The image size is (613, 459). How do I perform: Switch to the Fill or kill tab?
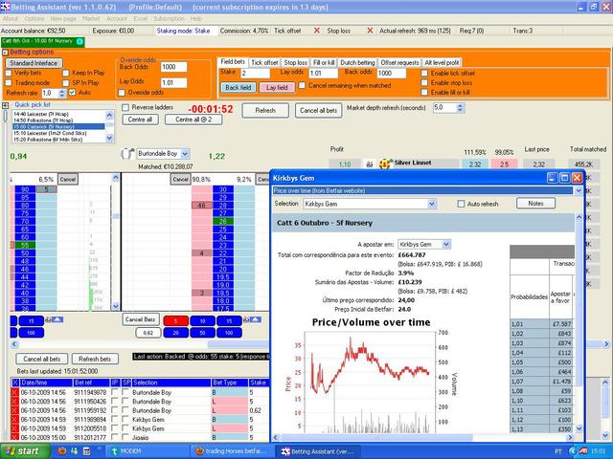click(x=324, y=62)
